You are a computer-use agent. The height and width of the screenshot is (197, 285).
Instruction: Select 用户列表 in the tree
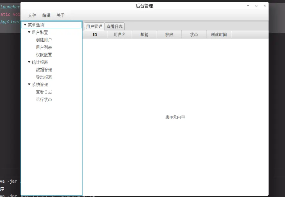[x=44, y=47]
